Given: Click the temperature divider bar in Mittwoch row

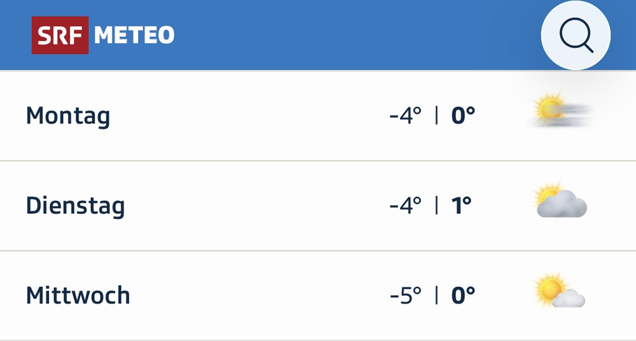Looking at the screenshot, I should pos(436,296).
